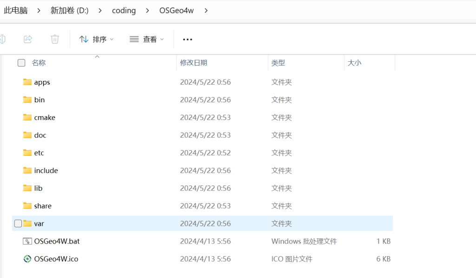
Task: Select the etc folder name
Action: pos(39,152)
